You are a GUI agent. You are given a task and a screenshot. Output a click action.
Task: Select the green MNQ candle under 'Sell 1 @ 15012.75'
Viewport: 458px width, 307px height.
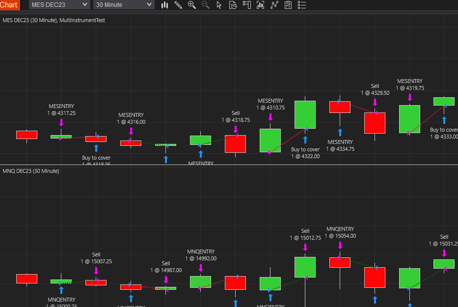click(305, 267)
